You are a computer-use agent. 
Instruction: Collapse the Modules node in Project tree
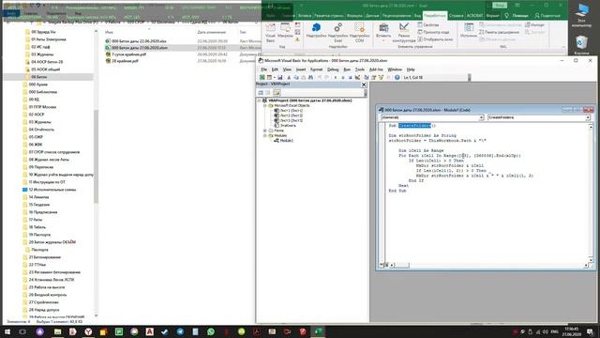tap(264, 135)
